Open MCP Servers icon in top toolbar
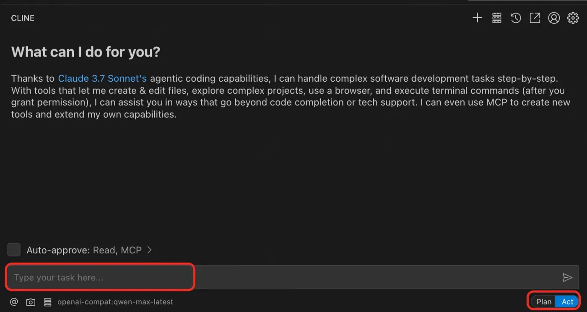 click(497, 18)
